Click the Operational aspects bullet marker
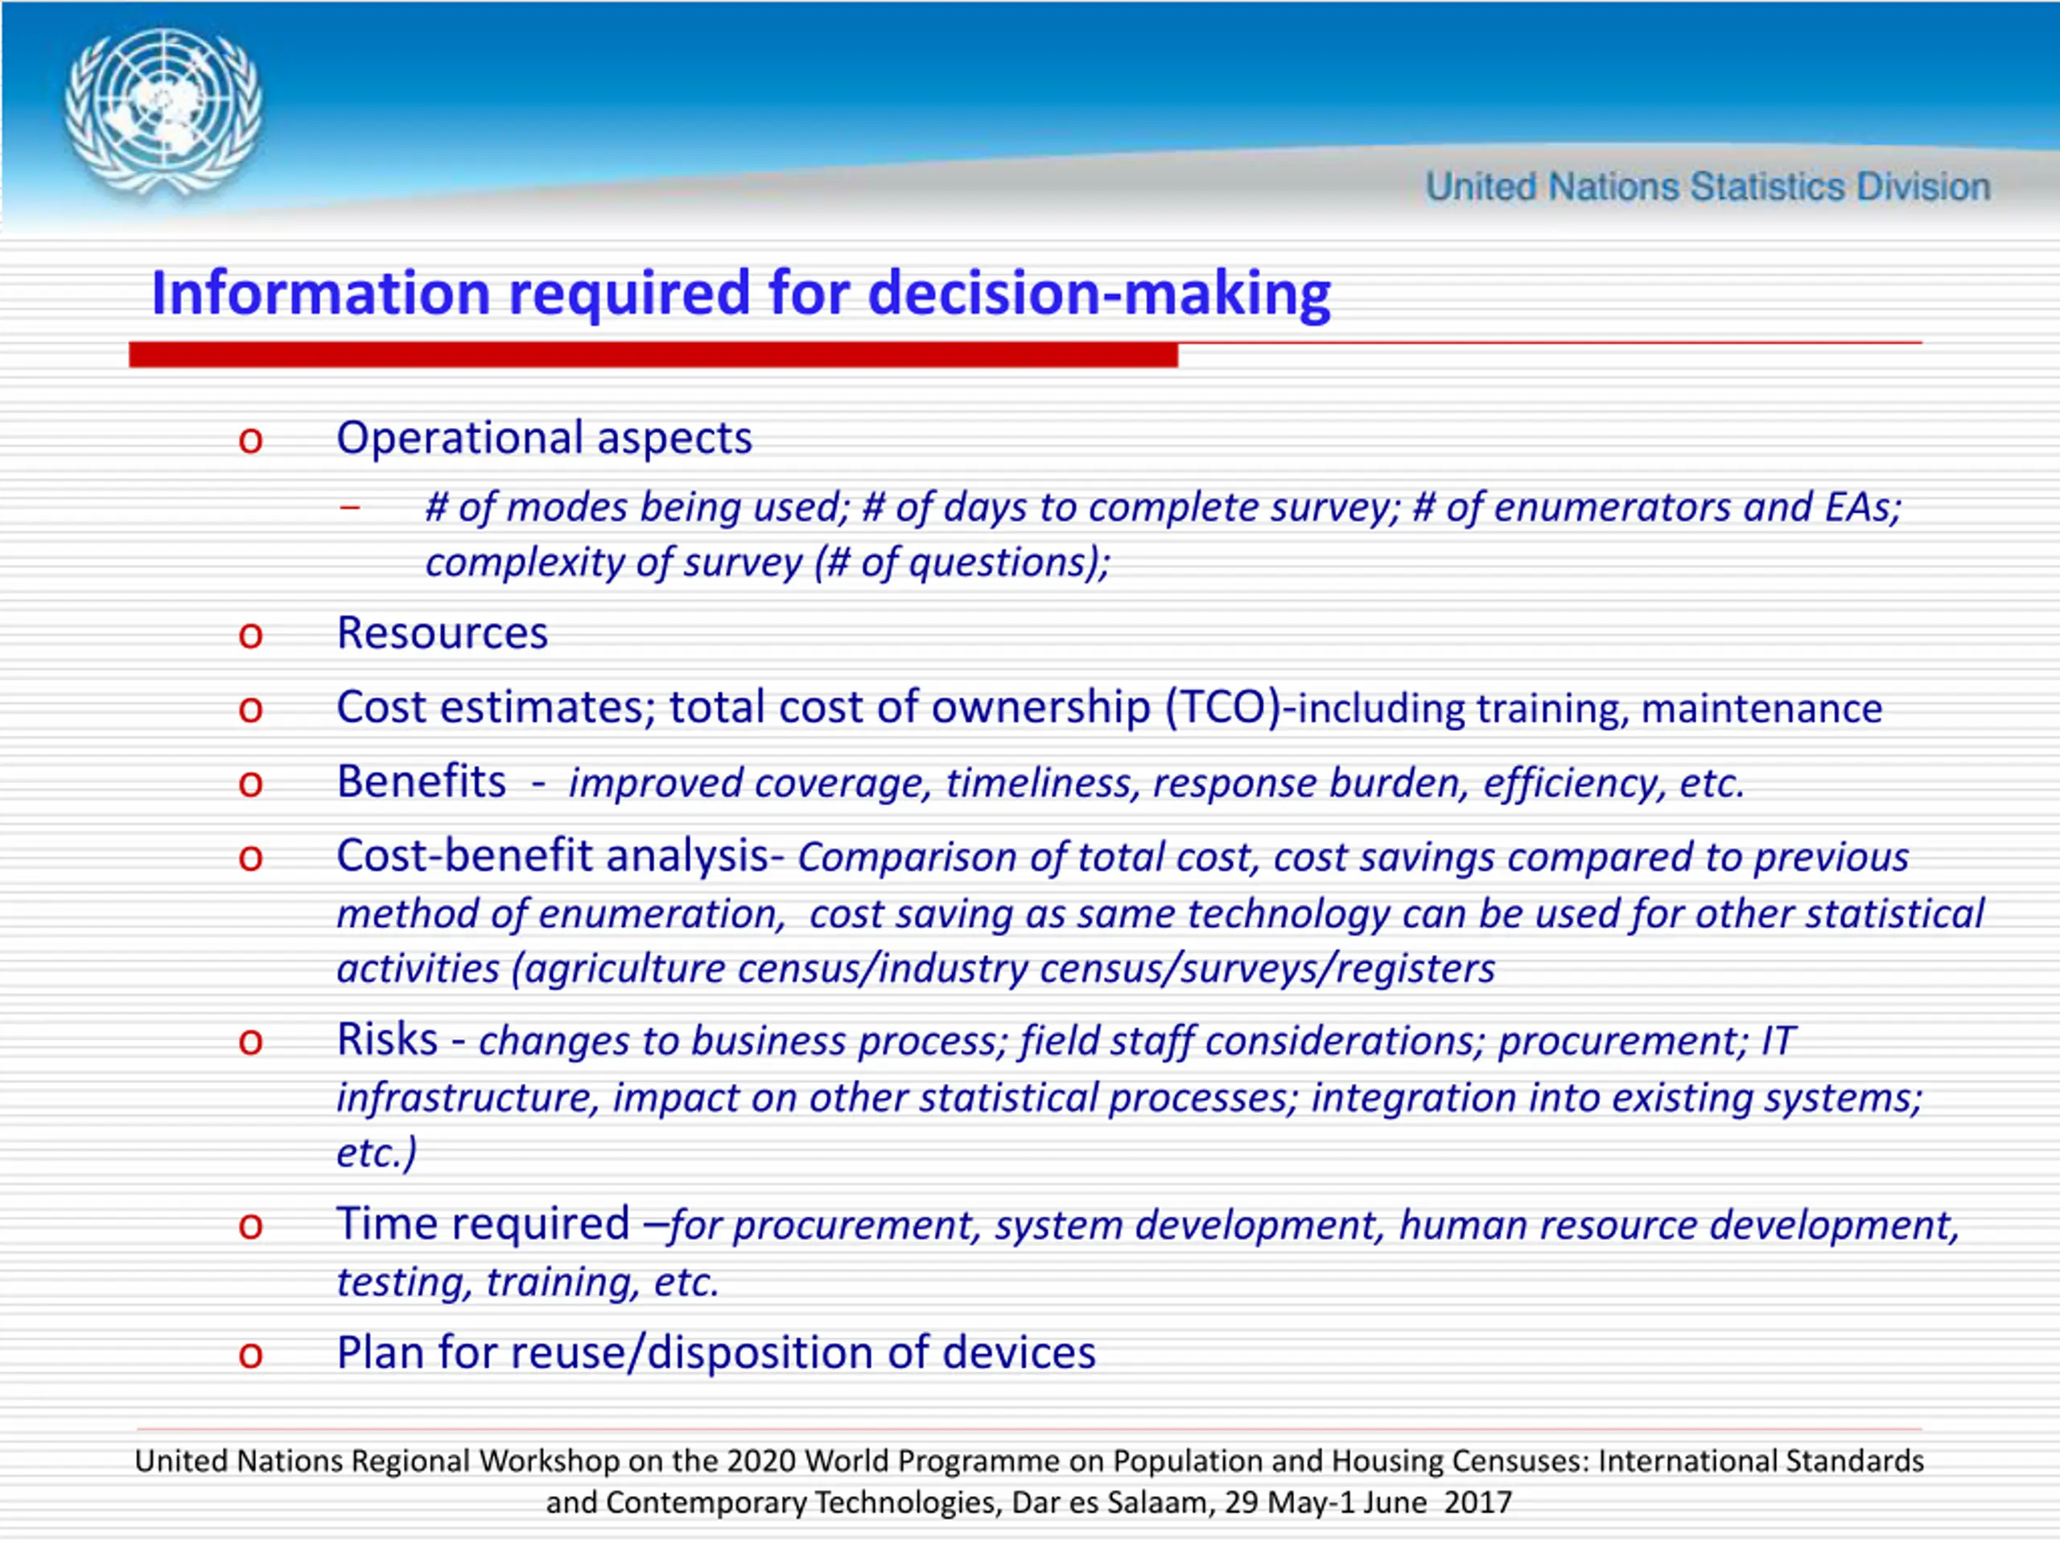Screen dimensions: 2060x1545 [x=250, y=439]
